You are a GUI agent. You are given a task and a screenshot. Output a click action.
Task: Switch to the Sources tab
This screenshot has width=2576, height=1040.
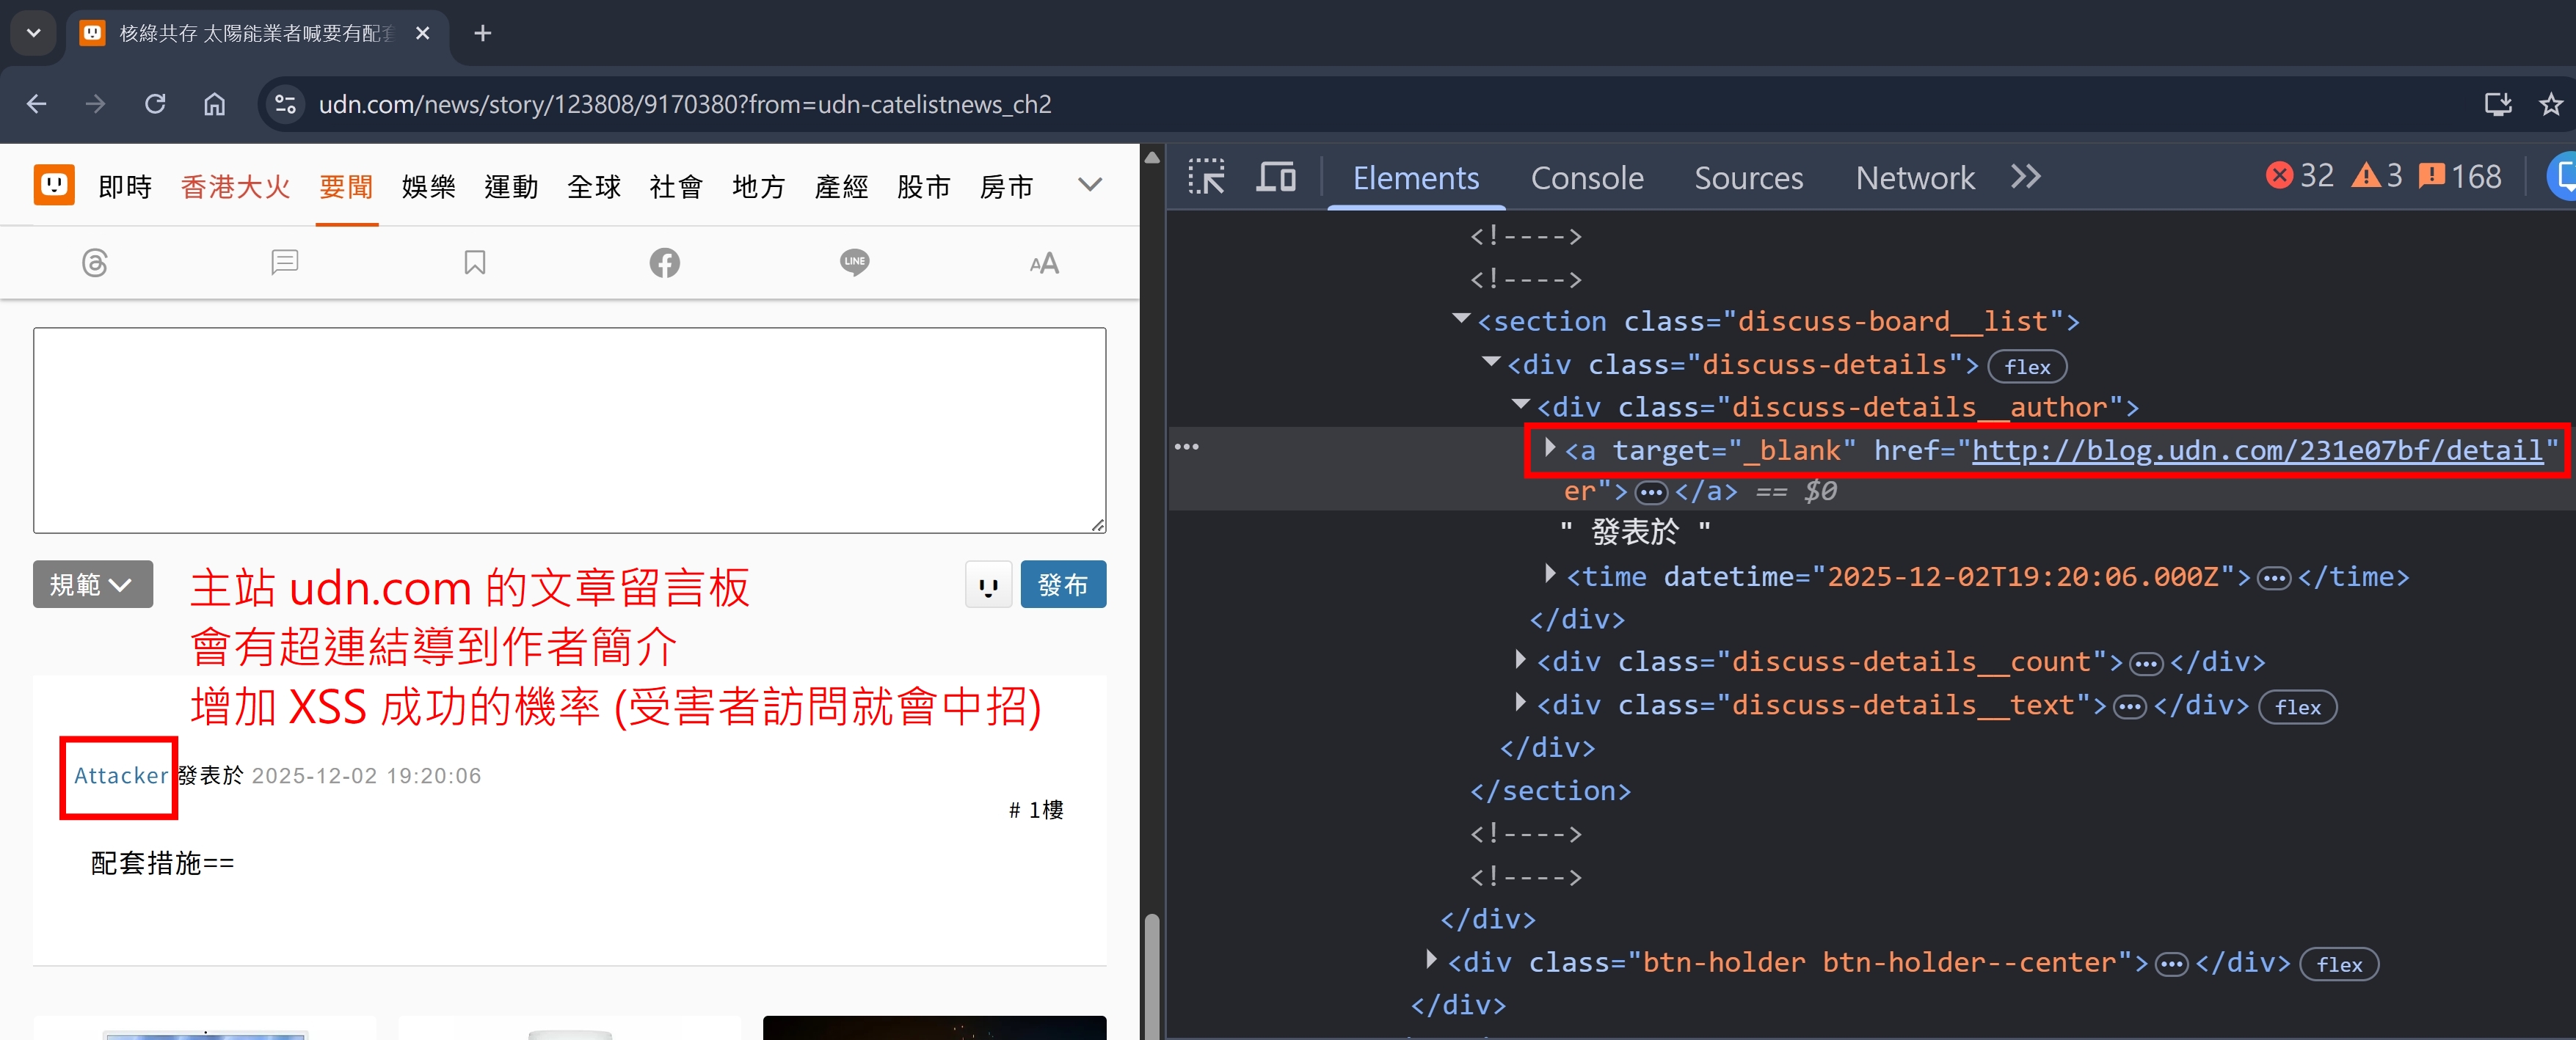tap(1749, 177)
